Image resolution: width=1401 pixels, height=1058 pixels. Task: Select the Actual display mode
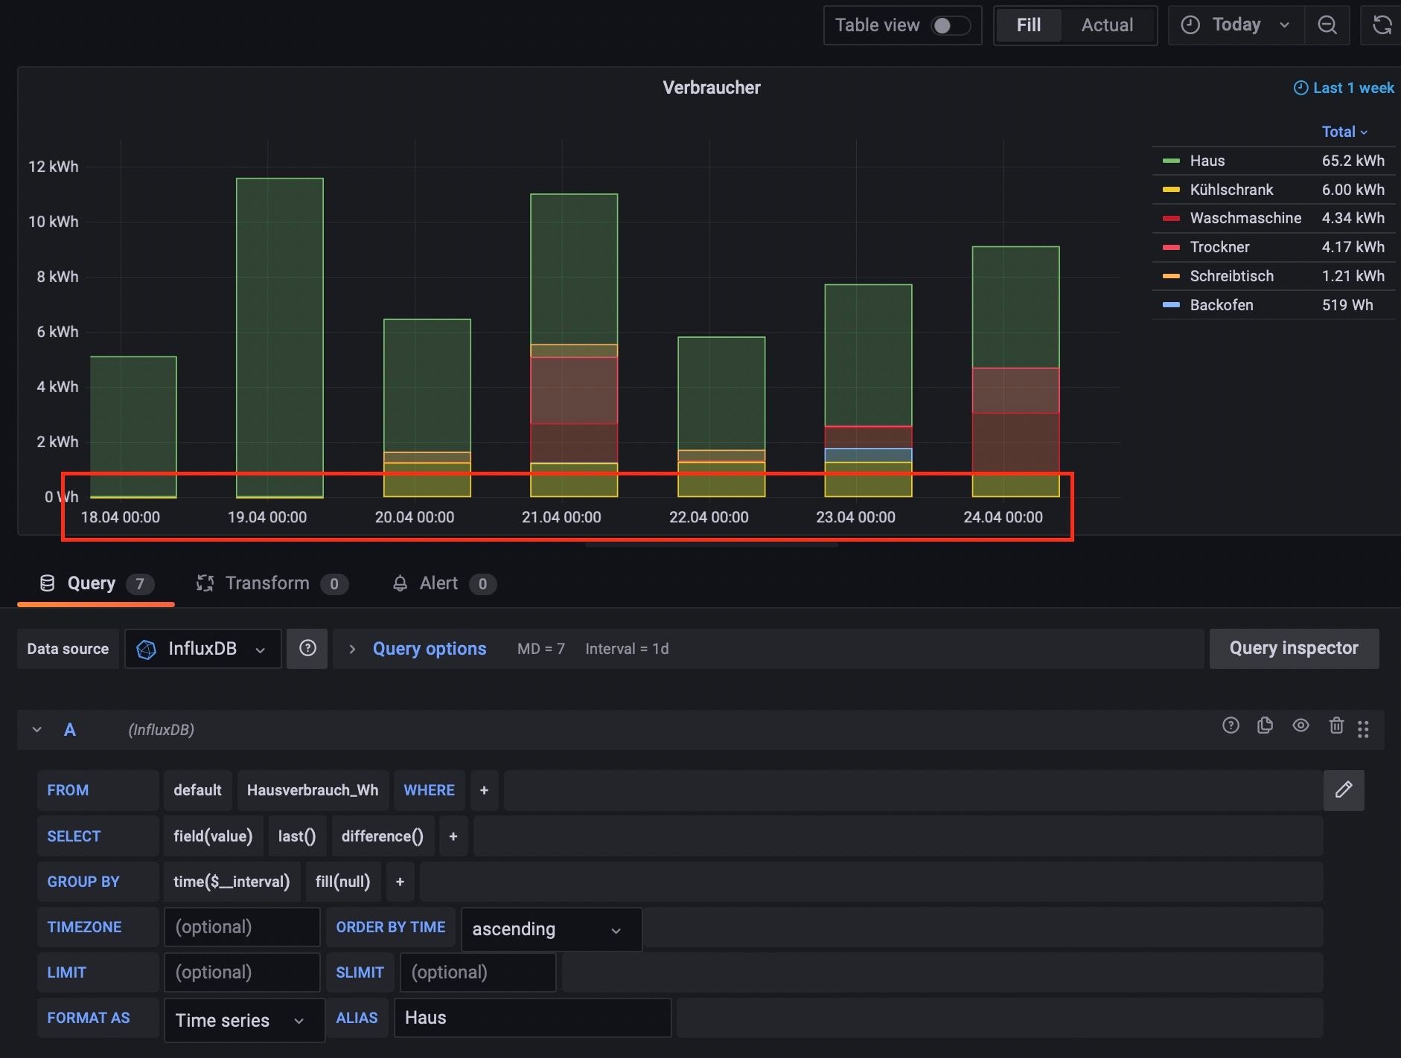[1107, 25]
